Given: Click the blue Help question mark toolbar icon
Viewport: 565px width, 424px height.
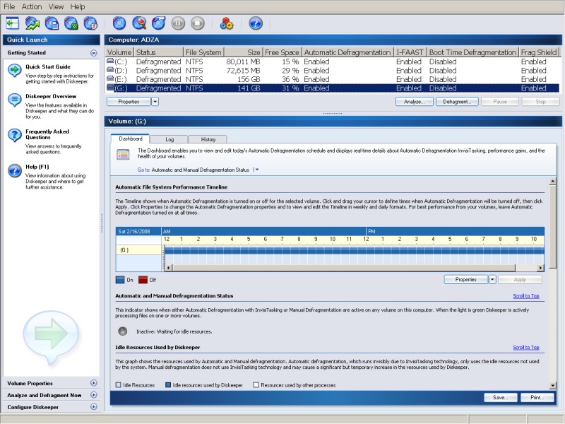Looking at the screenshot, I should pyautogui.click(x=256, y=23).
